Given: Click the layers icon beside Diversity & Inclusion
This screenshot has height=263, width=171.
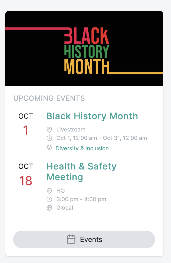Looking at the screenshot, I should pos(49,148).
